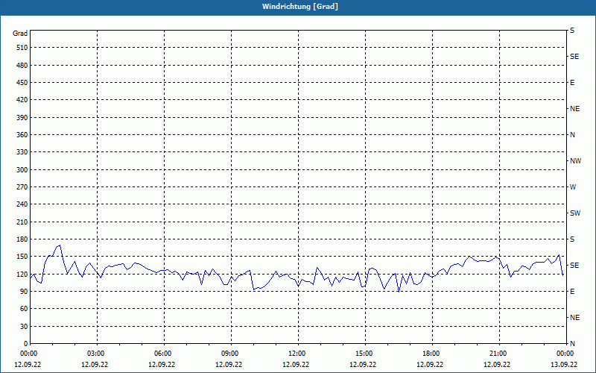Image resolution: width=596 pixels, height=373 pixels.
Task: Select the E compass label beside the 90 line
Action: (x=572, y=292)
